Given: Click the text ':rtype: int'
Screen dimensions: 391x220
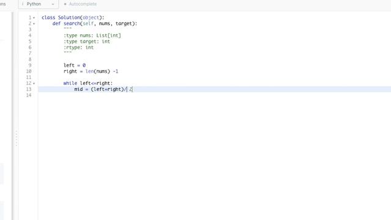Looking at the screenshot, I should (79, 48).
